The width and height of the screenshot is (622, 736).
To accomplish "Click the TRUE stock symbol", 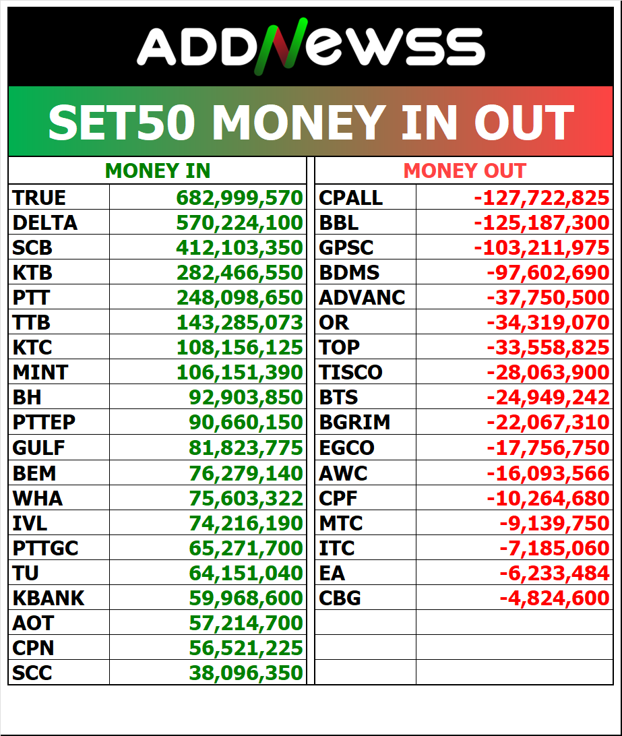I will click(40, 197).
